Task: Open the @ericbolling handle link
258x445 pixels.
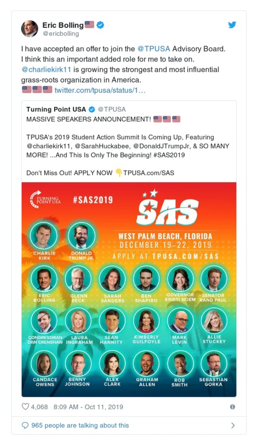Action: (x=61, y=33)
